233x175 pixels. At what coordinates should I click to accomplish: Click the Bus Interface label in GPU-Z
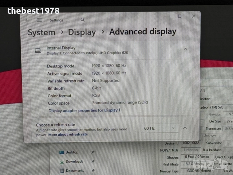tap(212, 150)
